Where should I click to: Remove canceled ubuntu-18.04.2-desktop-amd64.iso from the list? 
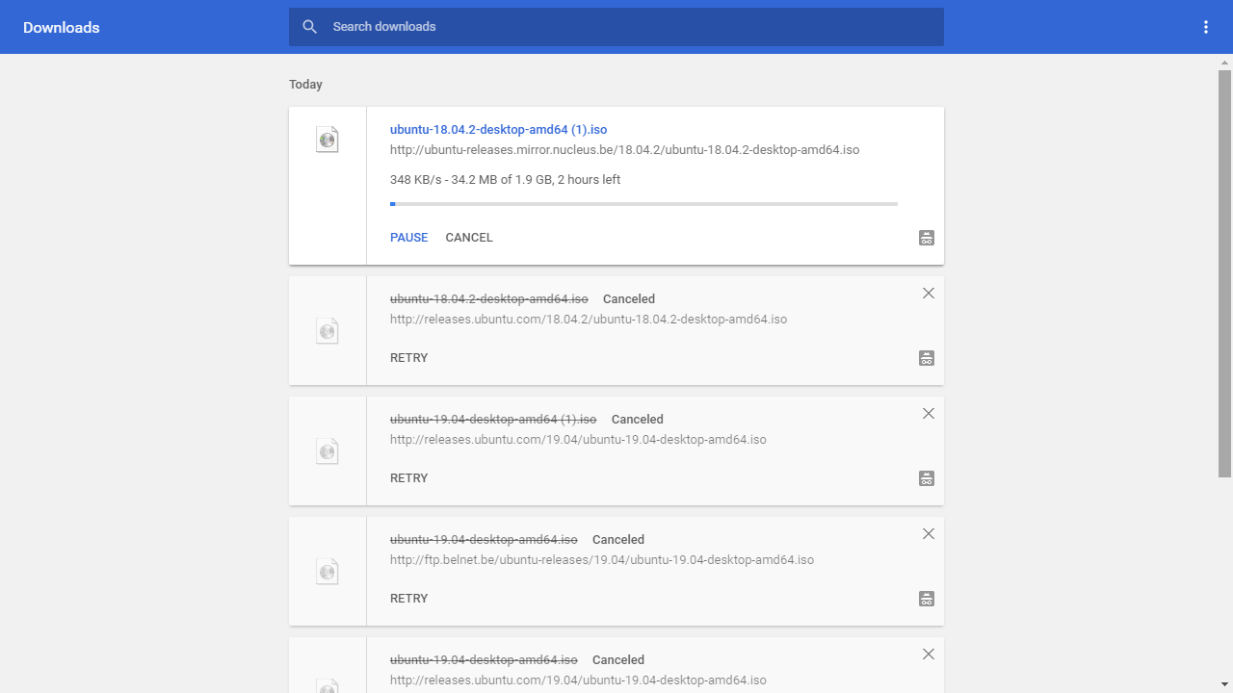[x=929, y=294]
